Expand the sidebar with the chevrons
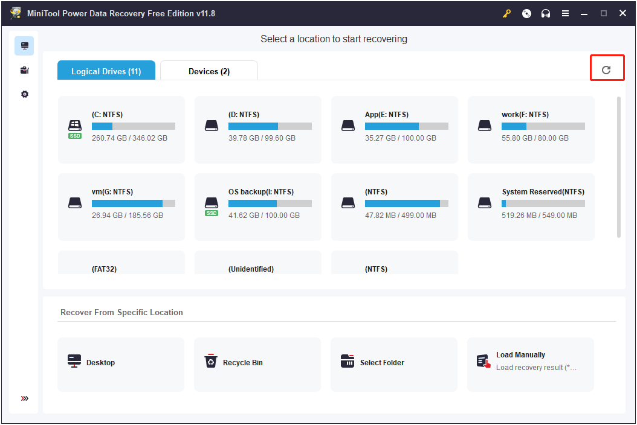 pos(24,398)
